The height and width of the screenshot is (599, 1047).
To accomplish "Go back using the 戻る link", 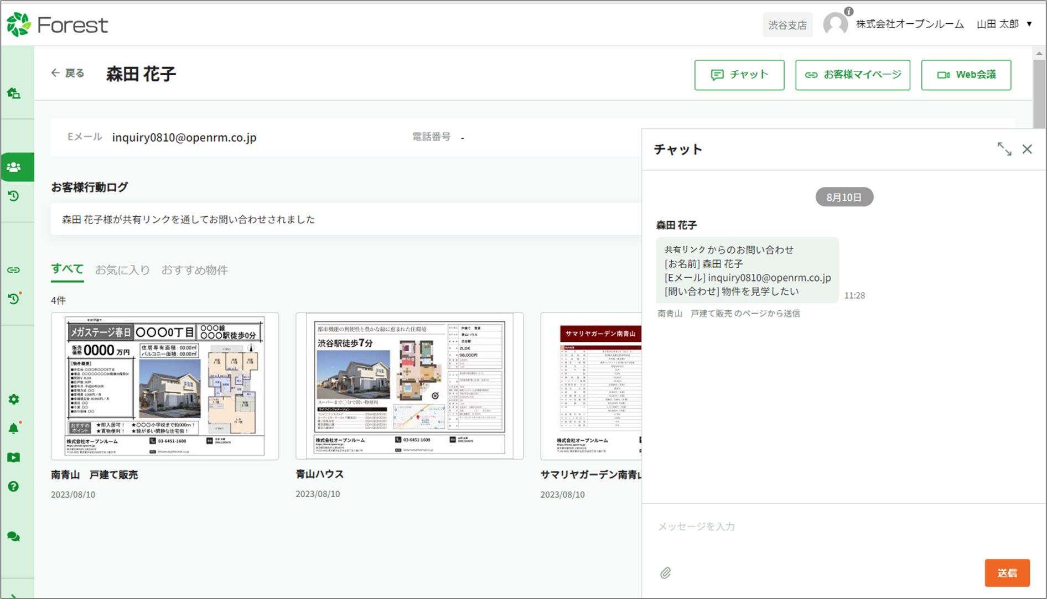I will pyautogui.click(x=68, y=73).
